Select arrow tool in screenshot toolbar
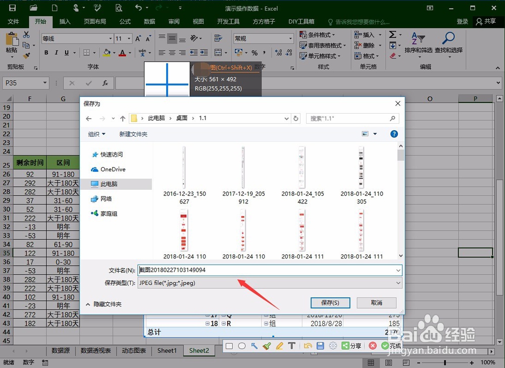This screenshot has width=505, height=368. [255, 346]
